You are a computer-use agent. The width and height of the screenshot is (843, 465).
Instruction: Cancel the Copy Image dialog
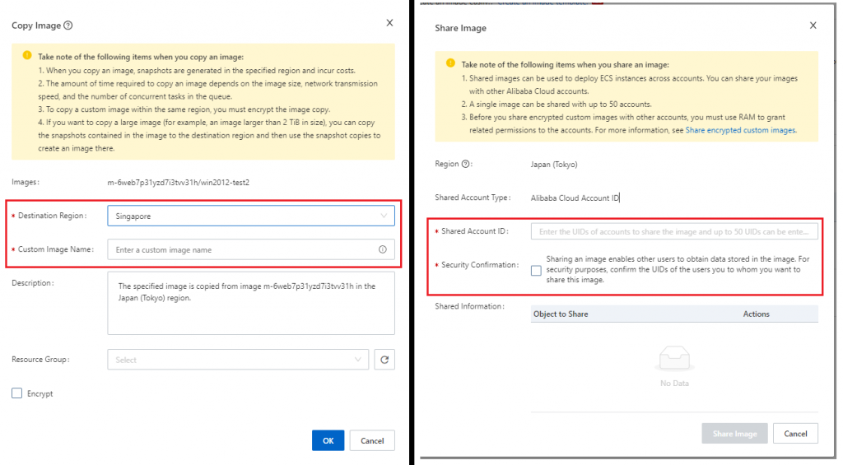tap(372, 440)
